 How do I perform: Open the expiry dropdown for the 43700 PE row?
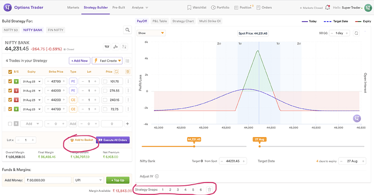(x=31, y=81)
